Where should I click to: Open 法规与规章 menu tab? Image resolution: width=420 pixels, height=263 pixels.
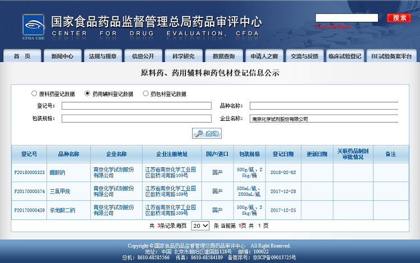click(102, 56)
